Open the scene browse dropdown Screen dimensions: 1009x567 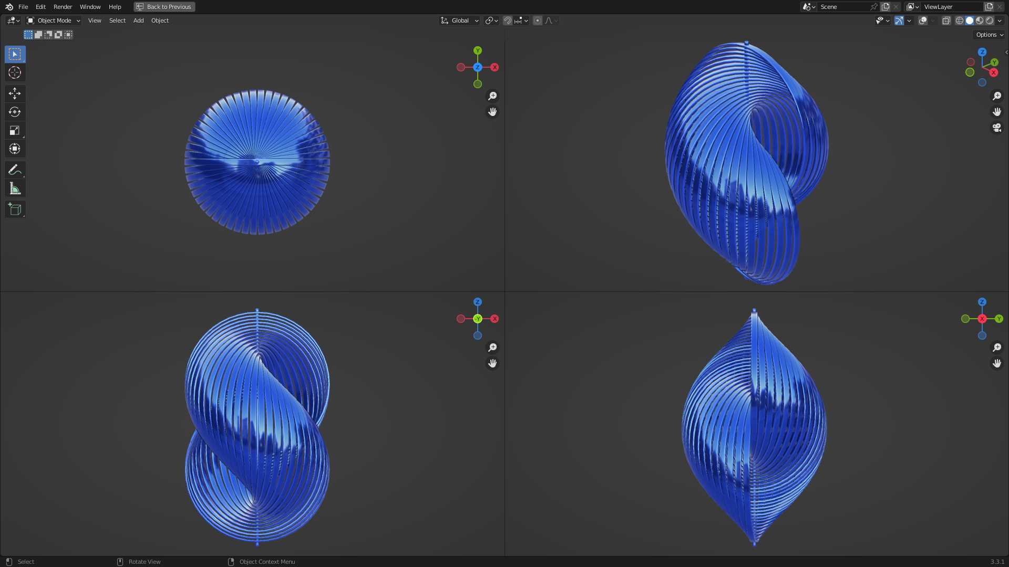[808, 7]
